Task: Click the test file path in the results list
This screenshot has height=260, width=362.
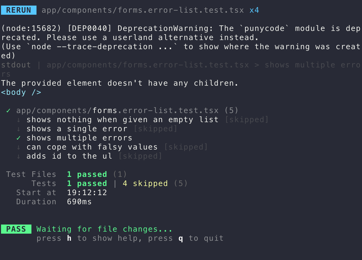Action: 117,110
